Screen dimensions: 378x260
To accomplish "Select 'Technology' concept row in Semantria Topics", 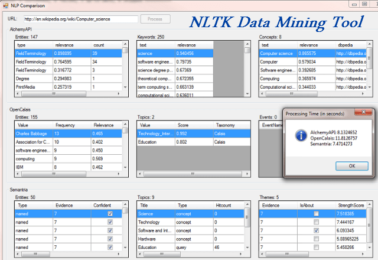I will click(x=190, y=222).
